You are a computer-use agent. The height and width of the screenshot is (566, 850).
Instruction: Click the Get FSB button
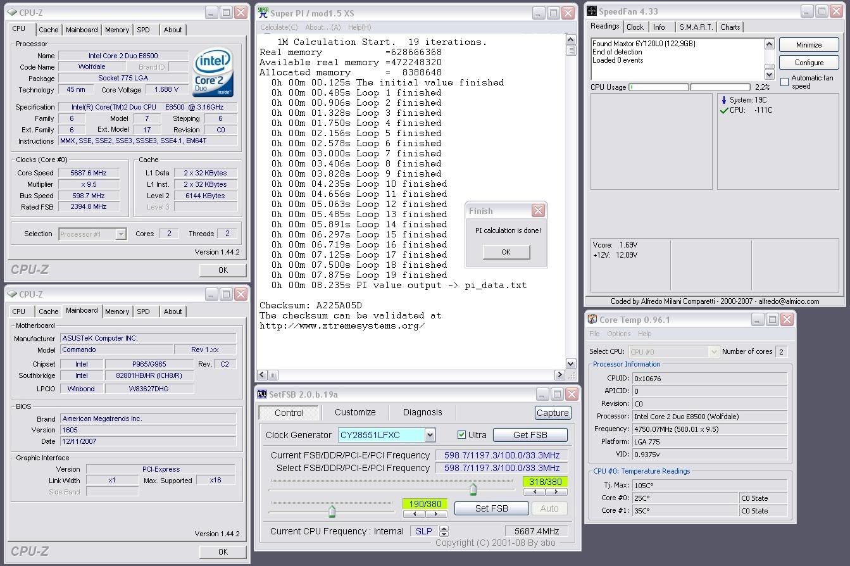tap(530, 435)
